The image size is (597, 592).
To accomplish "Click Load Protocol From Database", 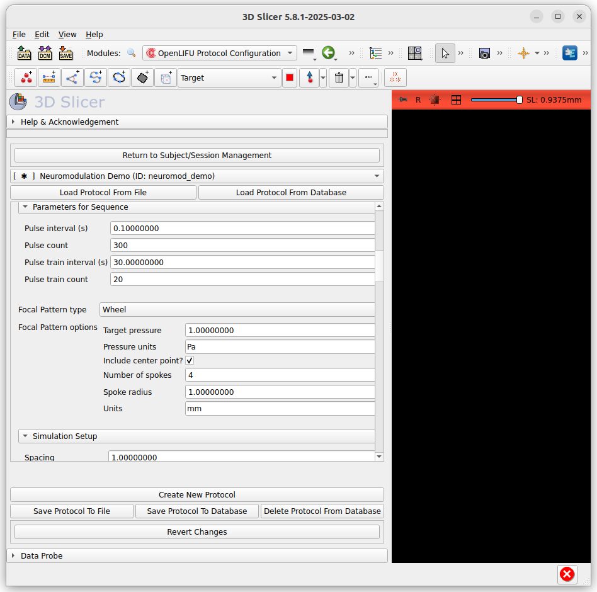I will click(x=292, y=192).
